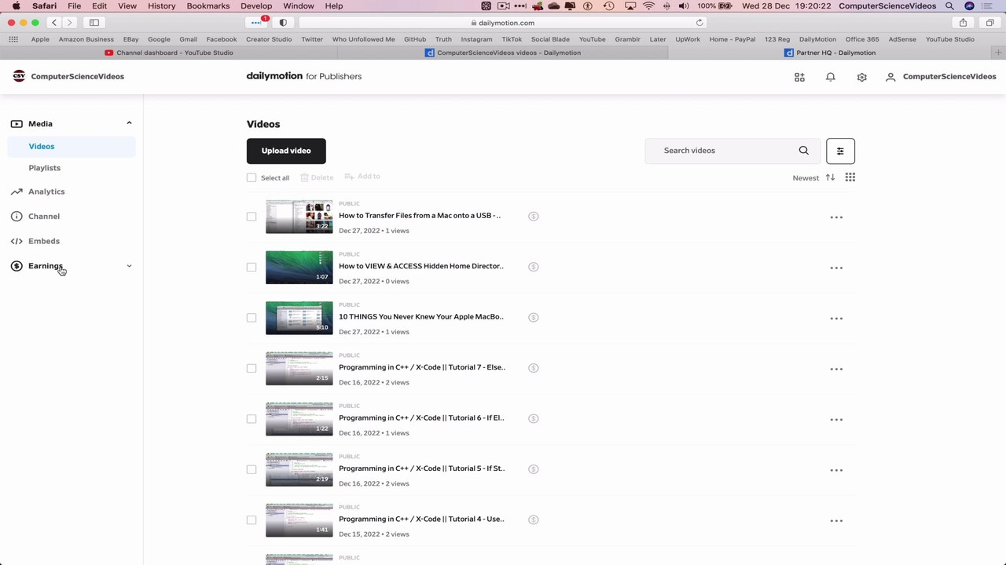The height and width of the screenshot is (565, 1006).
Task: Click the Safari share button
Action: (963, 23)
